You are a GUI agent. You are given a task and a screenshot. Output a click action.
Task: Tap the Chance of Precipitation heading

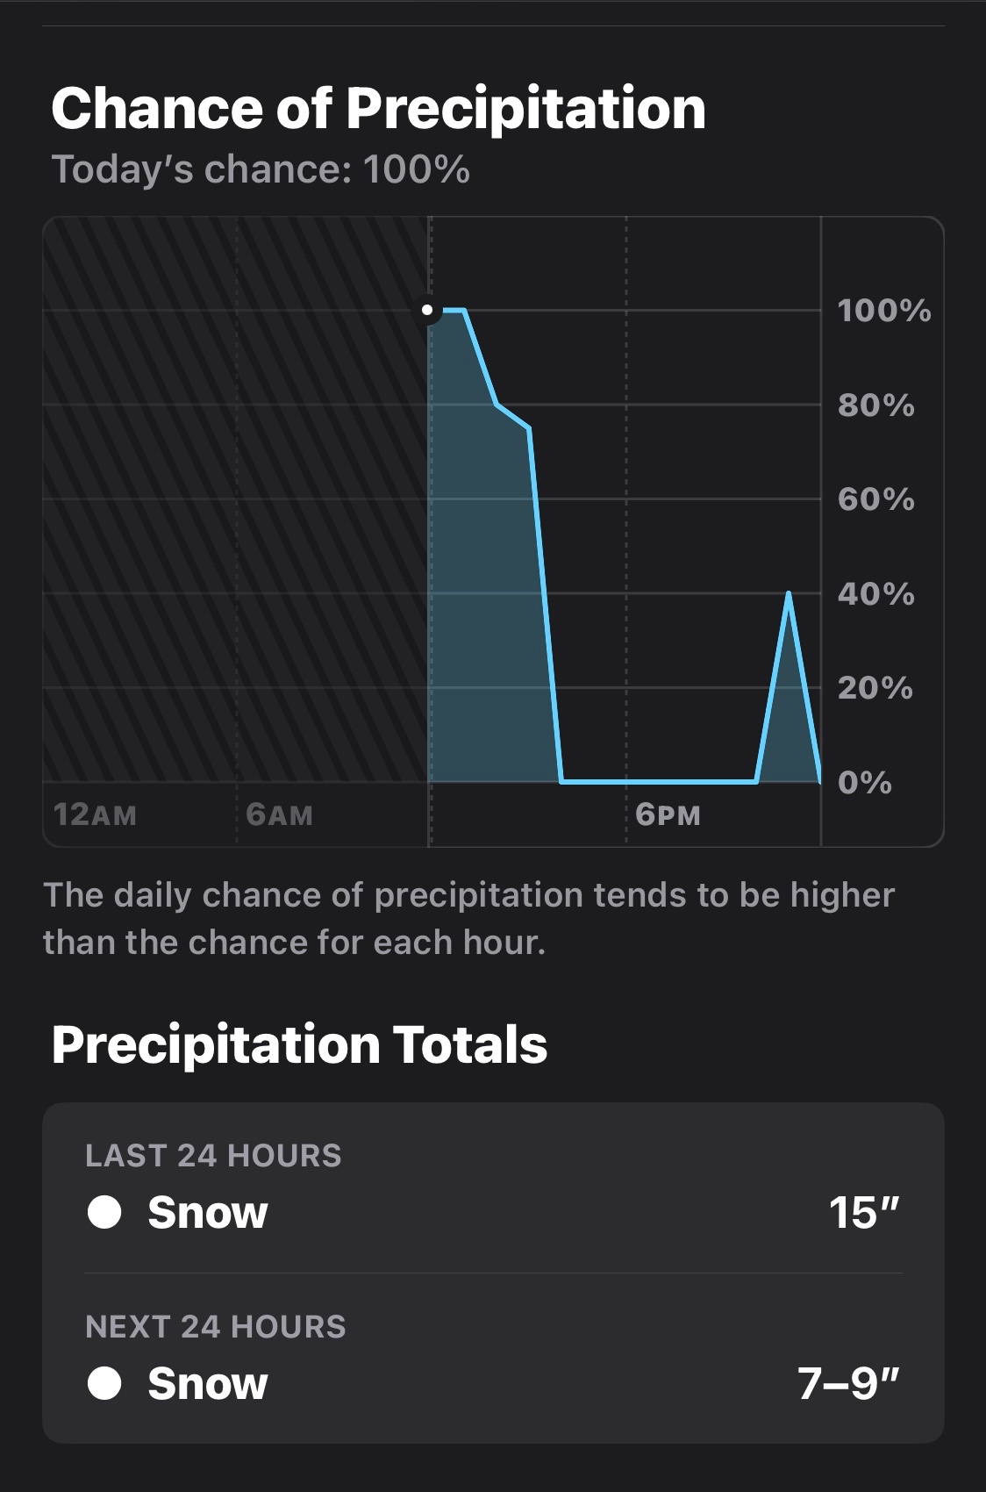378,109
